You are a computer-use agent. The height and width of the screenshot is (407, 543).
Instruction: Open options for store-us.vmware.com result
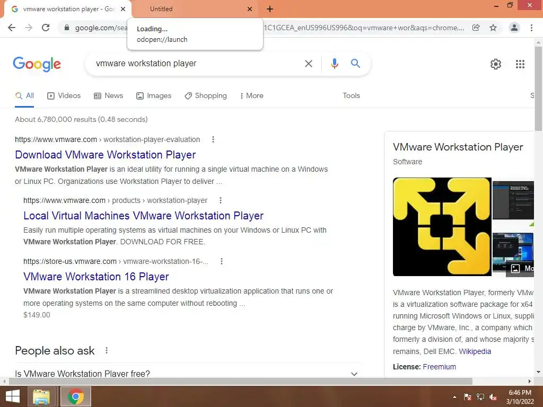pyautogui.click(x=222, y=261)
